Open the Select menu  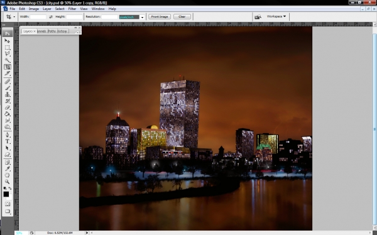click(x=60, y=9)
